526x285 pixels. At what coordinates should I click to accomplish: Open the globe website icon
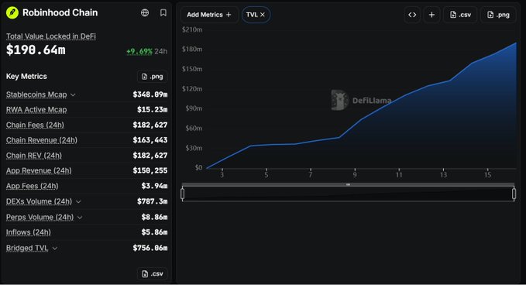point(145,12)
